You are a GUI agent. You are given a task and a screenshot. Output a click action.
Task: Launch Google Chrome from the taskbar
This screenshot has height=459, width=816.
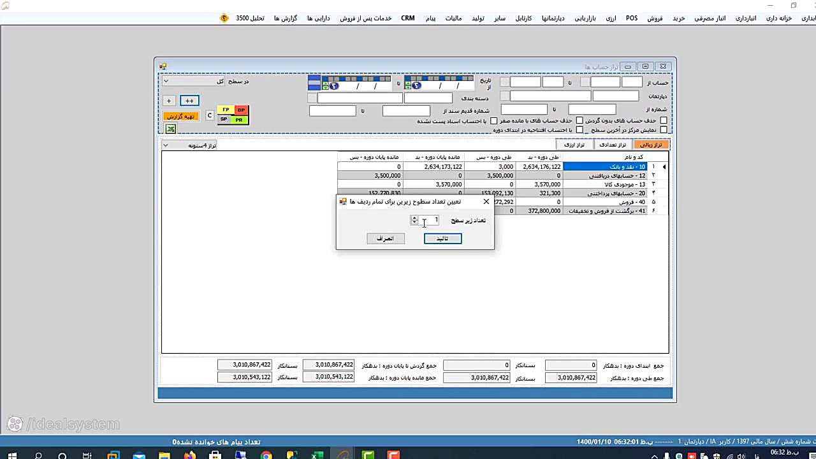tap(266, 456)
